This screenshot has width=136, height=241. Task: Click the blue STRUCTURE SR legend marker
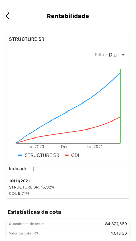(20, 155)
